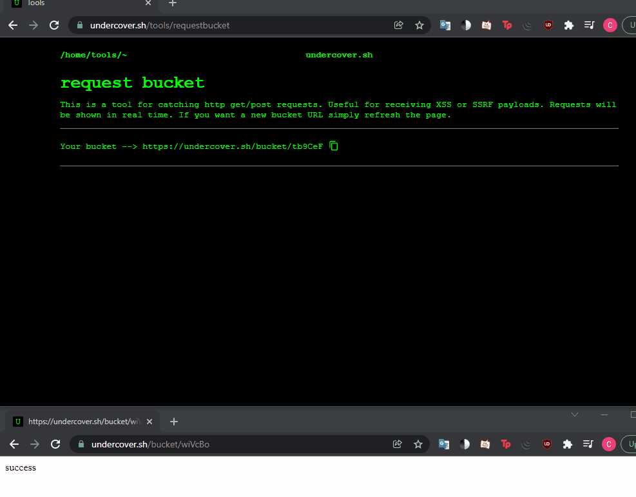Image resolution: width=636 pixels, height=497 pixels.
Task: Reload the requestbucket page in top window
Action: click(54, 25)
